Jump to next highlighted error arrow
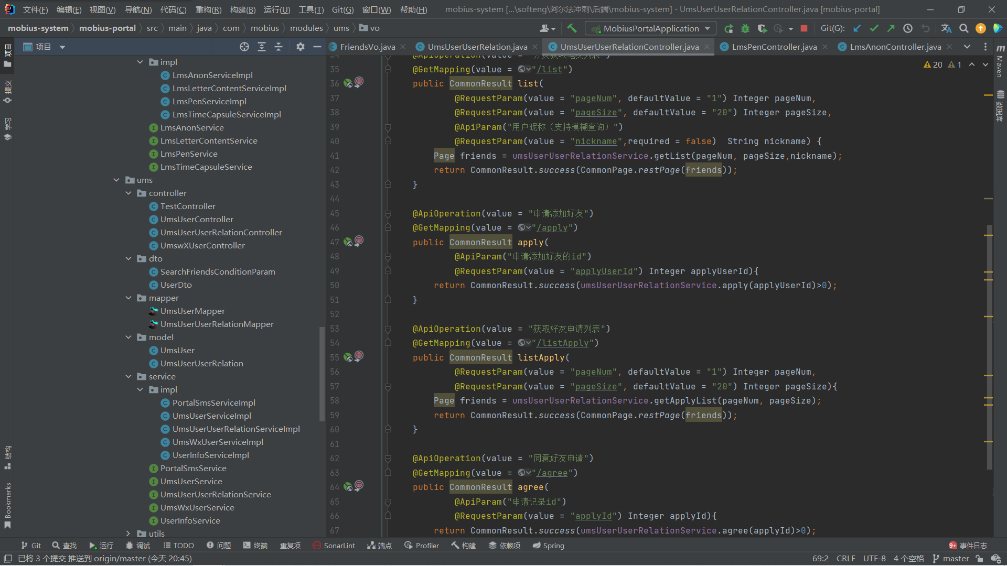This screenshot has width=1007, height=566. pyautogui.click(x=985, y=64)
